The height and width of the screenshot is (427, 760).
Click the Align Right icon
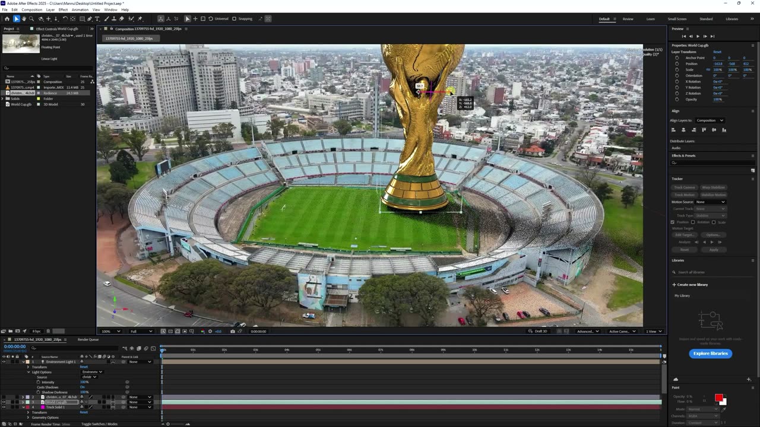693,130
